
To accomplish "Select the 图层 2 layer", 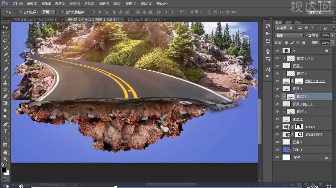I will (x=298, y=142).
